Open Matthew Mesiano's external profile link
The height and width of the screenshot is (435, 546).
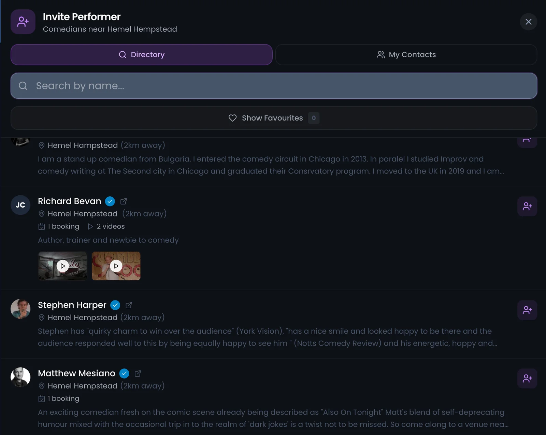point(138,373)
